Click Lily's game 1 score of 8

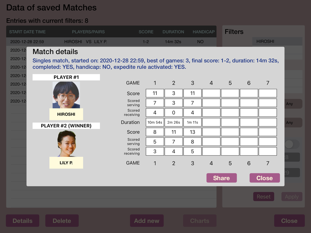(x=155, y=132)
